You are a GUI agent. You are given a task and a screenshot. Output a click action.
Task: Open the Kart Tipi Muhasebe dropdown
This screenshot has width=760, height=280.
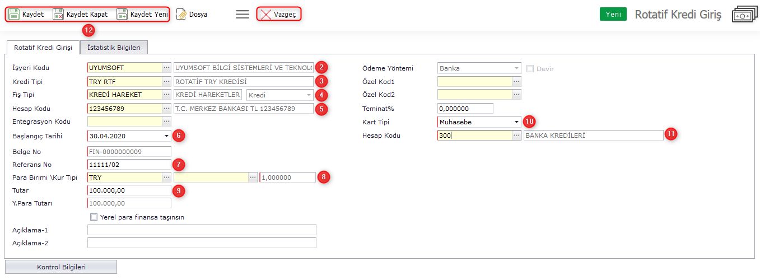pos(516,122)
